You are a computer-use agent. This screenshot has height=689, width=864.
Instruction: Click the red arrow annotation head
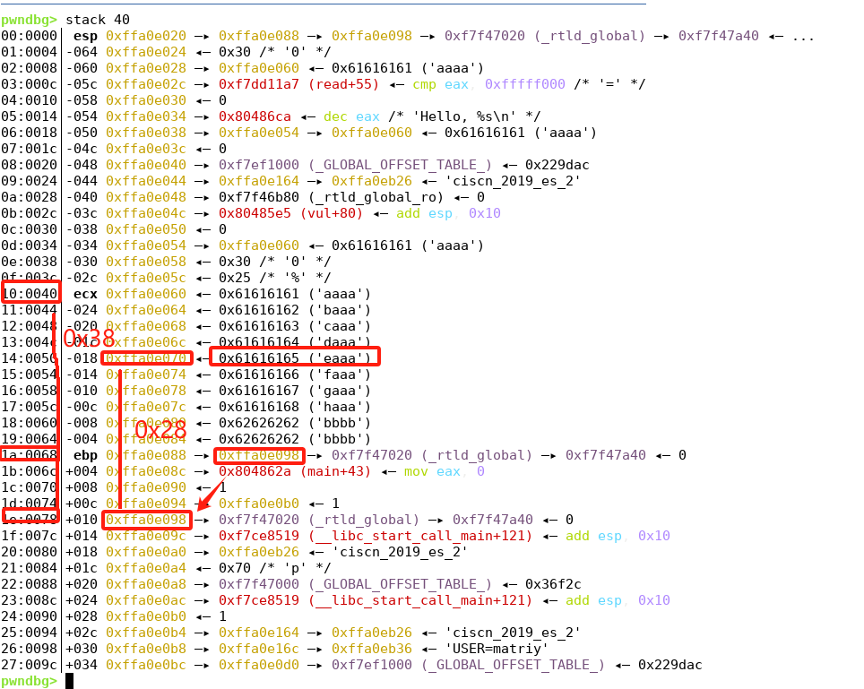coord(203,508)
